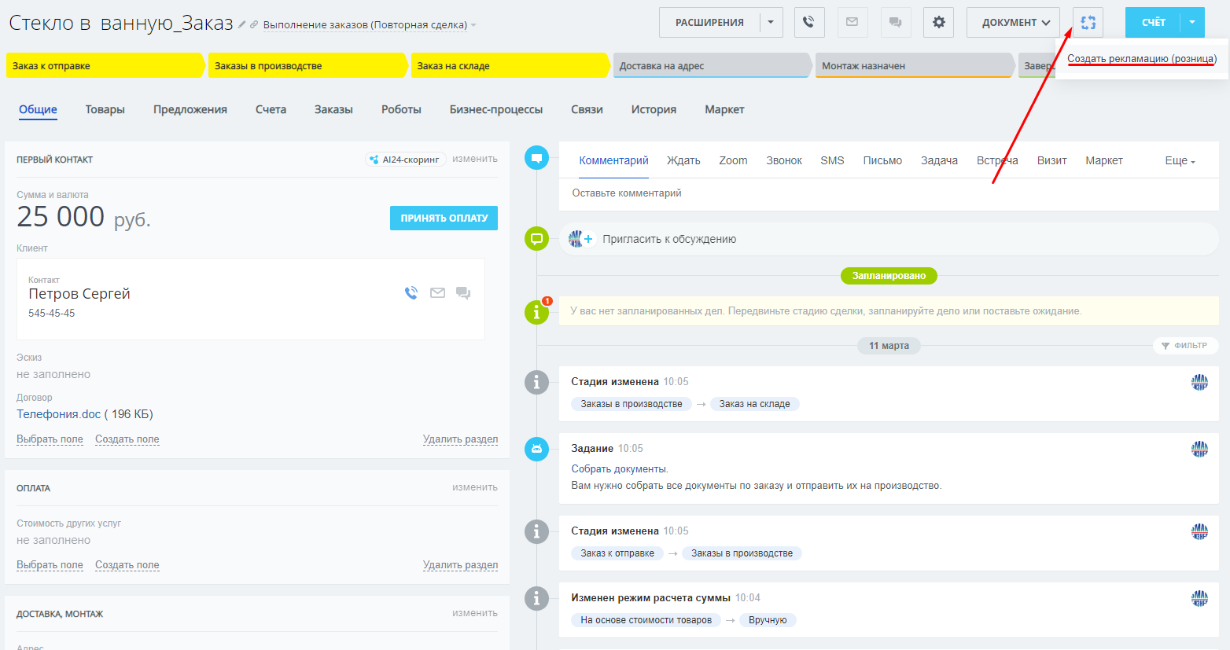1230x650 pixels.
Task: Open the Телефония.doc contract file
Action: [x=59, y=414]
